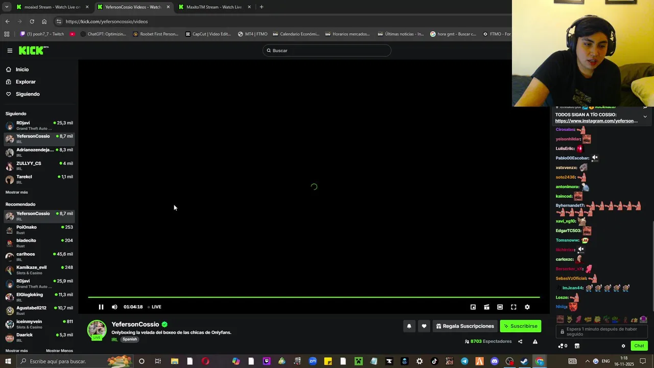This screenshot has width=654, height=368.
Task: Collapse list with Mostrar Menos
Action: click(59, 351)
